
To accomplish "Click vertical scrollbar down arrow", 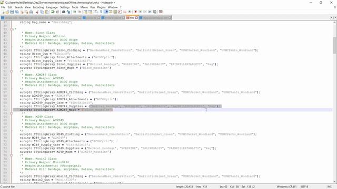I will click(x=335, y=182).
